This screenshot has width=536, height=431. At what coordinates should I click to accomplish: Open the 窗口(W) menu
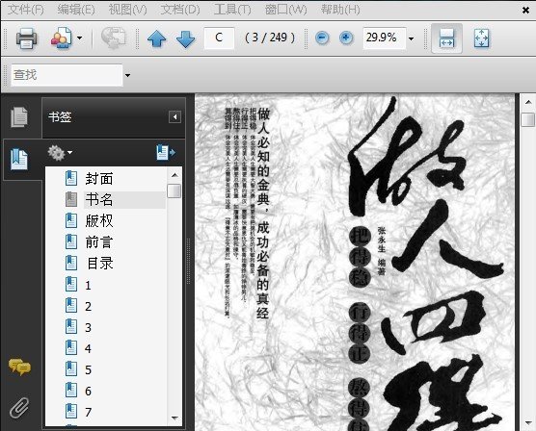[x=285, y=10]
